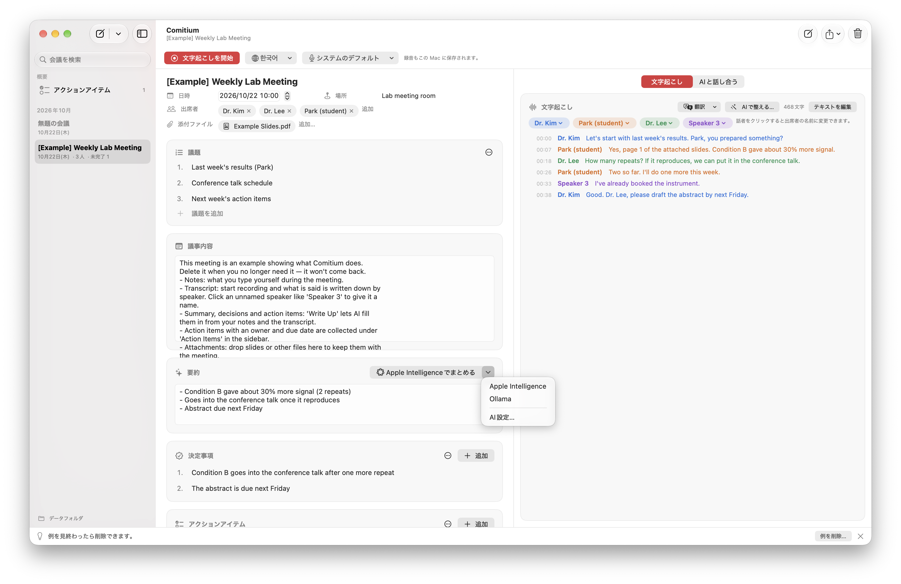
Task: Click the plus icon for 議題を追加
Action: click(x=180, y=214)
